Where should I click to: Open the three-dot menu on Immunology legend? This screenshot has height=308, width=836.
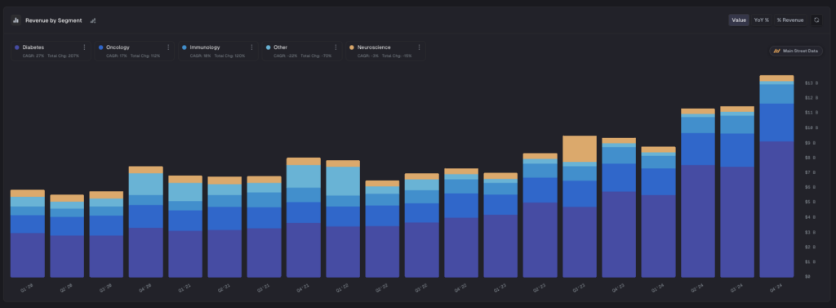(x=251, y=47)
